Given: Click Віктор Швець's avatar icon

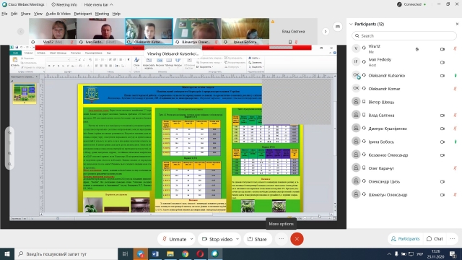Looking at the screenshot, I should (356, 102).
